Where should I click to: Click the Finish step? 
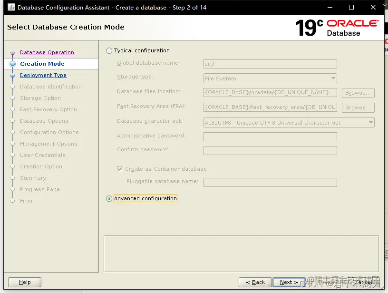pyautogui.click(x=28, y=201)
